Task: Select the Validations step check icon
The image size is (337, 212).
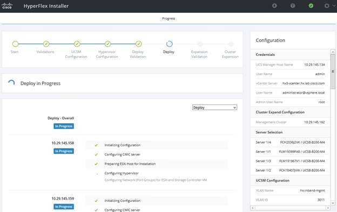Action: pos(46,44)
